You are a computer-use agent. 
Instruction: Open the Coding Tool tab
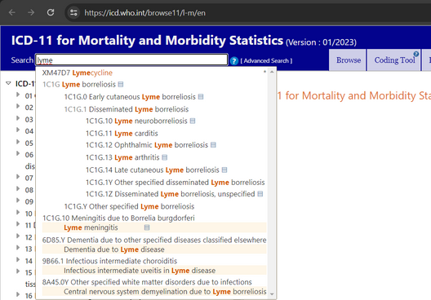click(x=394, y=60)
